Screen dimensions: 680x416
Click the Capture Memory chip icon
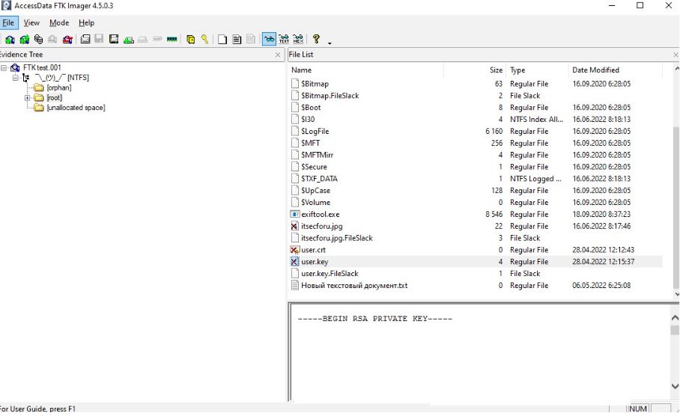click(x=171, y=39)
